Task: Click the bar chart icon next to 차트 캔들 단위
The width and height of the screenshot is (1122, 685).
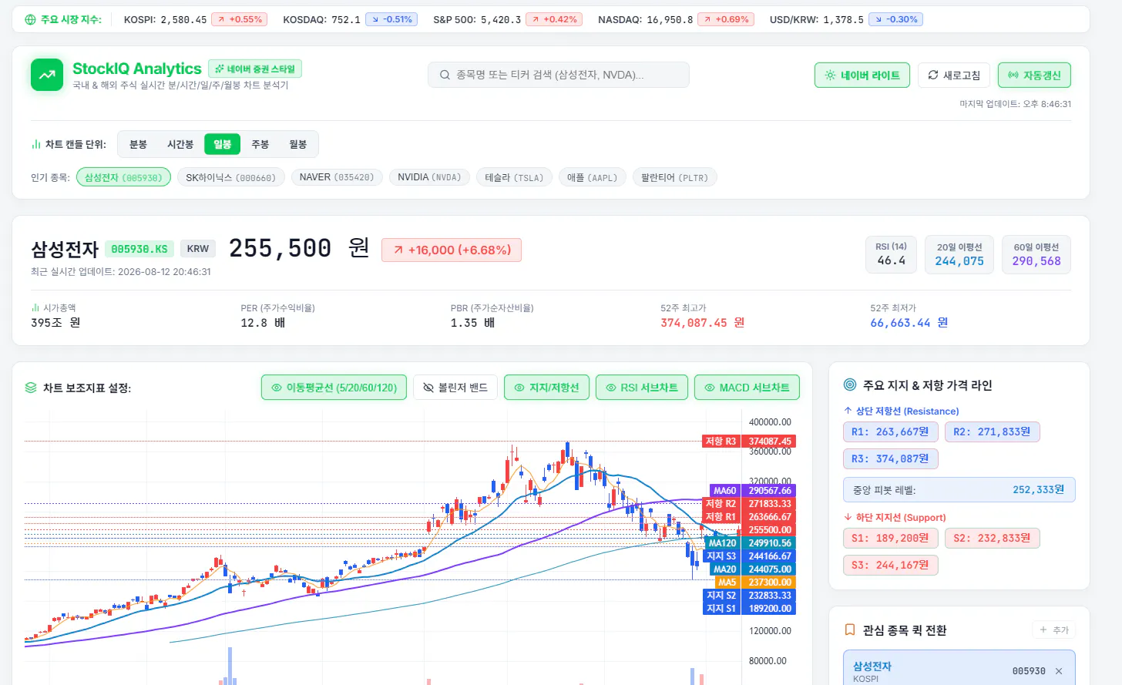Action: point(35,144)
